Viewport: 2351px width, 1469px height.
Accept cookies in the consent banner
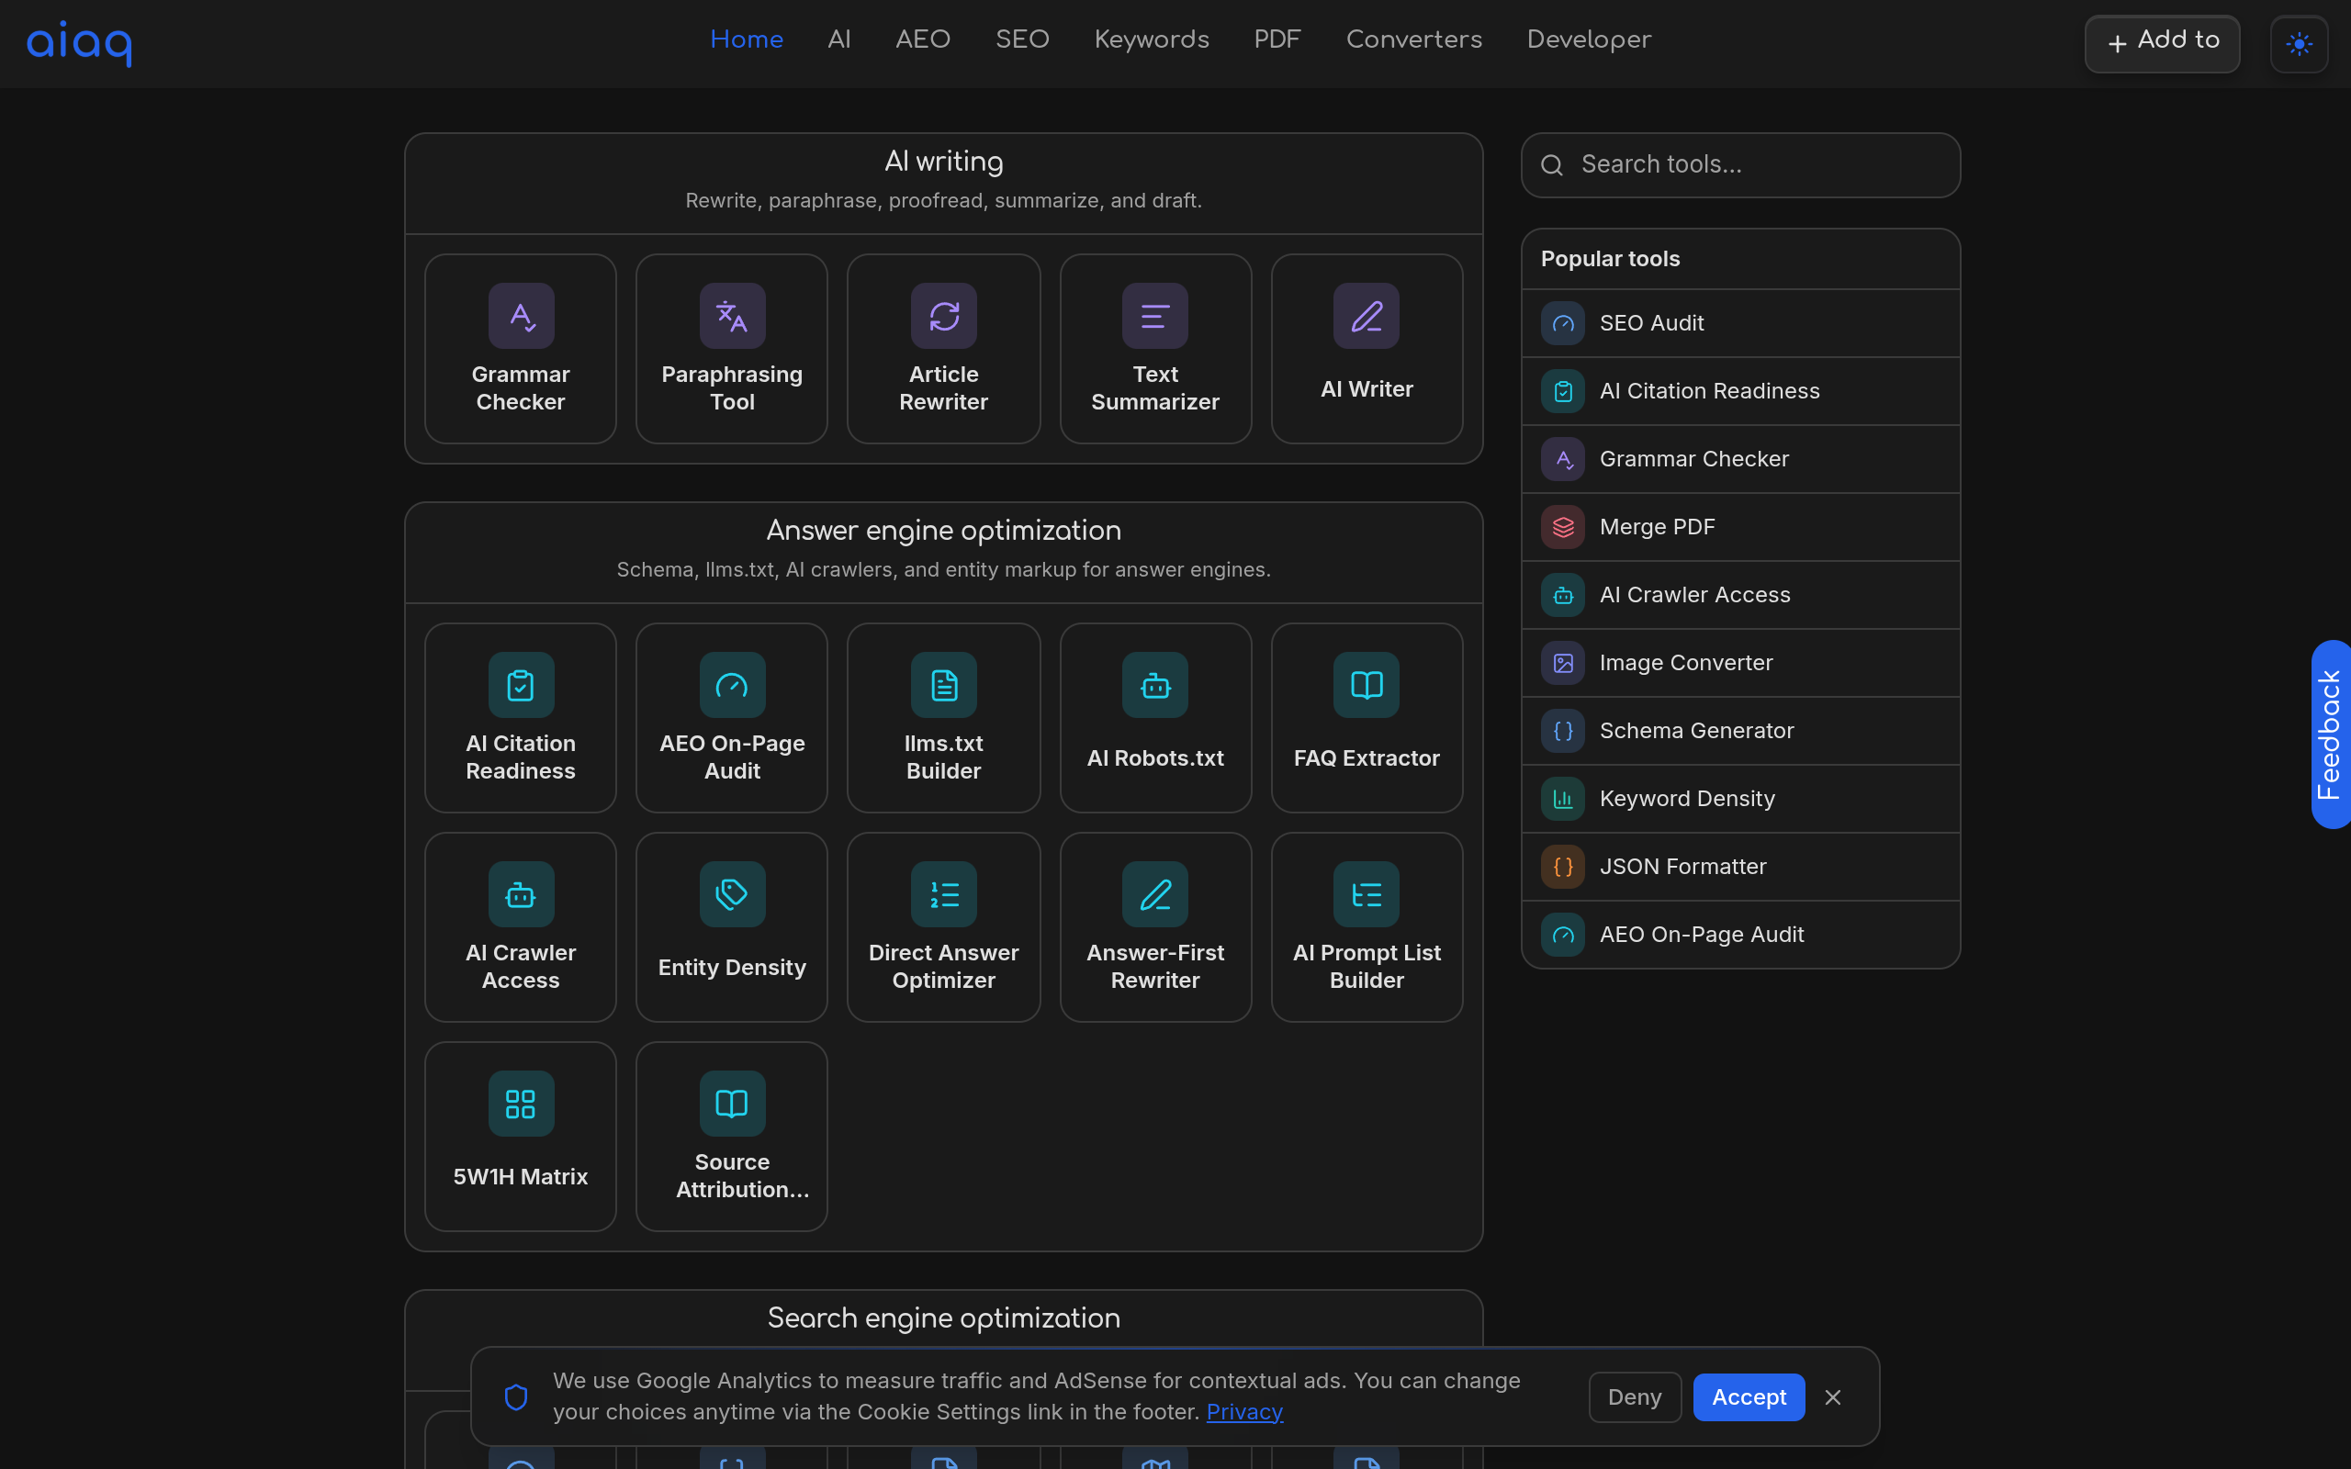click(x=1749, y=1397)
